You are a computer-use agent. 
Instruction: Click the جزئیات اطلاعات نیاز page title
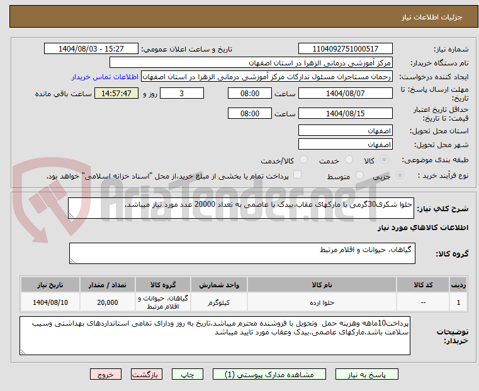tap(432, 17)
